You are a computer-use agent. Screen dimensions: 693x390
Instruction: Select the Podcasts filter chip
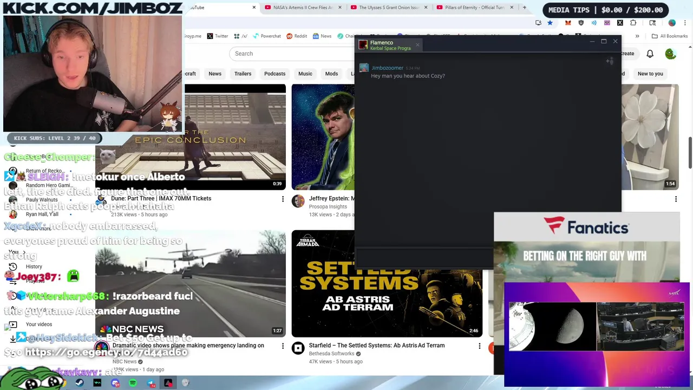274,74
